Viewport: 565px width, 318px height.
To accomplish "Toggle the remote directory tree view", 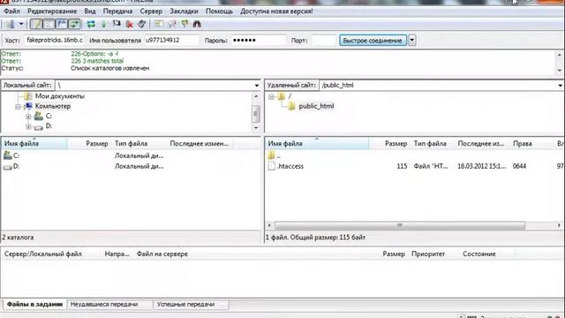I will 62,24.
